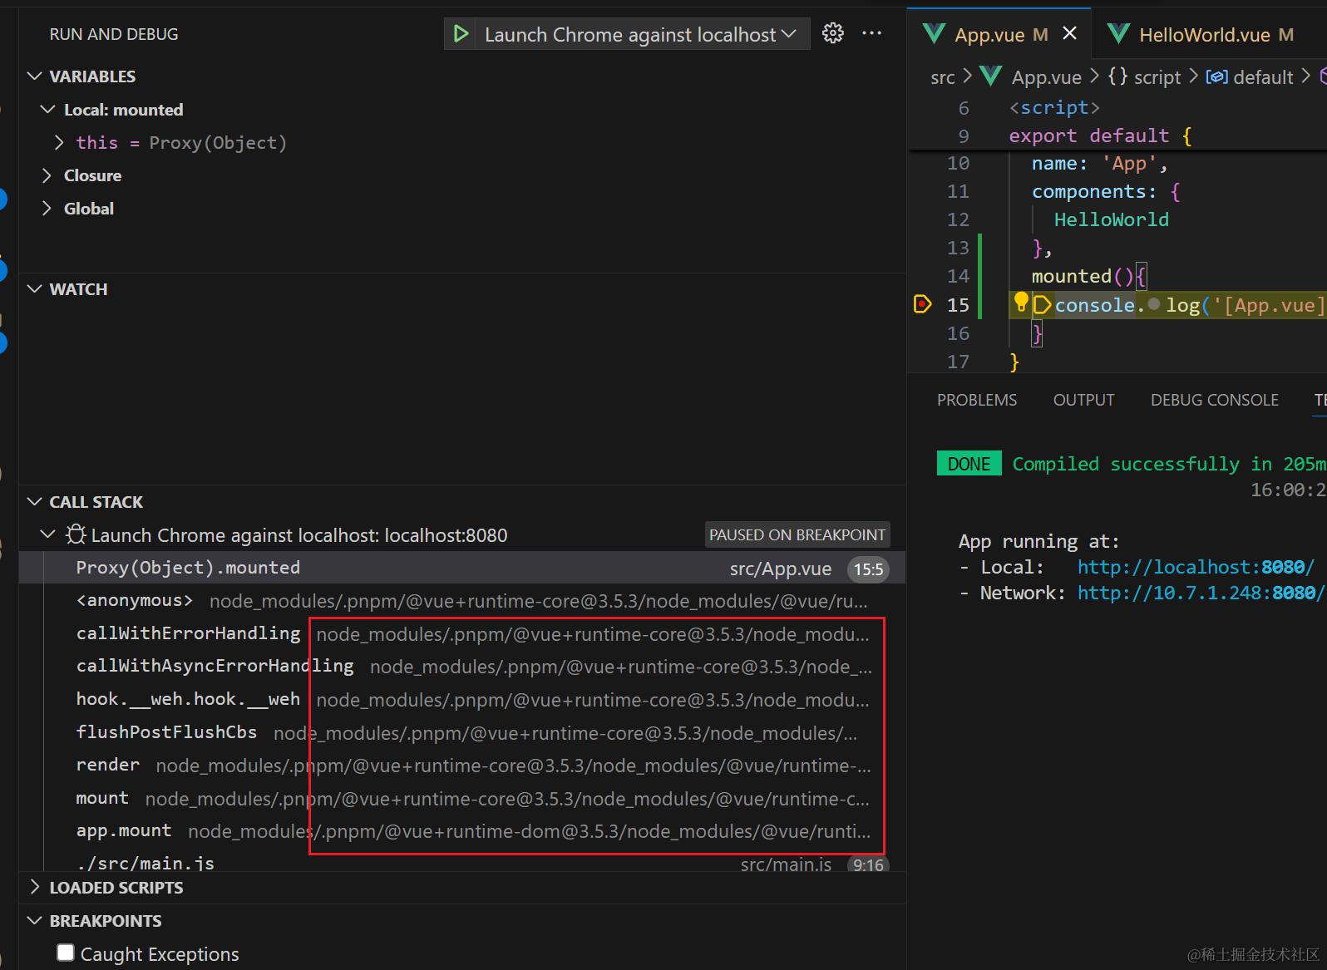Select the app.mount stack frame

pos(462,831)
